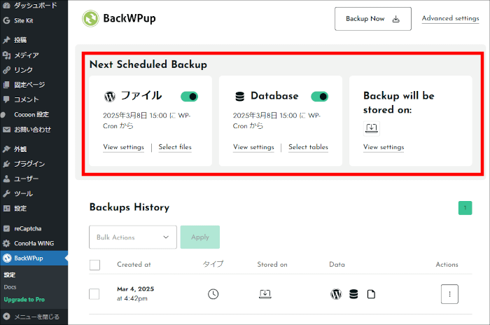Check the checkbox for Mar 4, 2025 backup
Image resolution: width=490 pixels, height=325 pixels.
click(x=94, y=294)
